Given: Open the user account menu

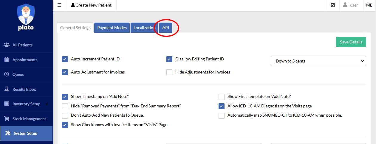Looking at the screenshot, I should point(351,5).
